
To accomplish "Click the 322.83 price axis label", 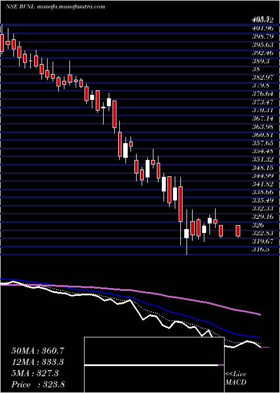I will (262, 233).
